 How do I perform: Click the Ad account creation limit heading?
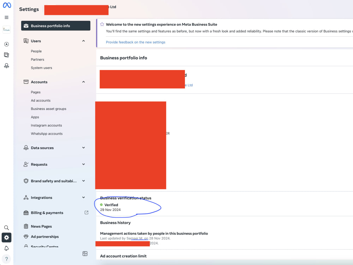point(123,256)
